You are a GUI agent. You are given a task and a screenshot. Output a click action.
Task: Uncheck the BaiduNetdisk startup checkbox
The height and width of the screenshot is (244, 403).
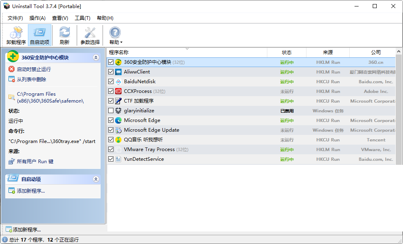[x=111, y=82]
